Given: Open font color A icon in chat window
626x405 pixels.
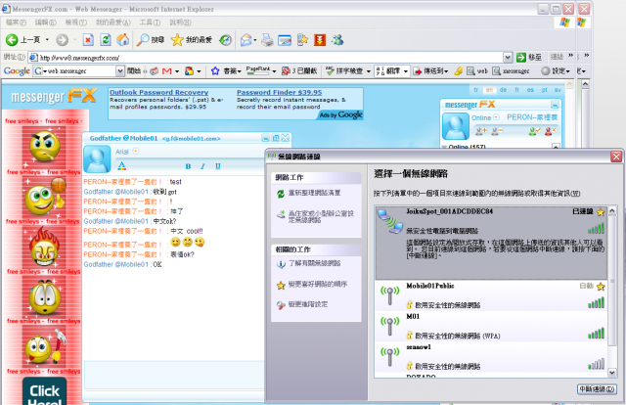Looking at the screenshot, I should (x=121, y=165).
